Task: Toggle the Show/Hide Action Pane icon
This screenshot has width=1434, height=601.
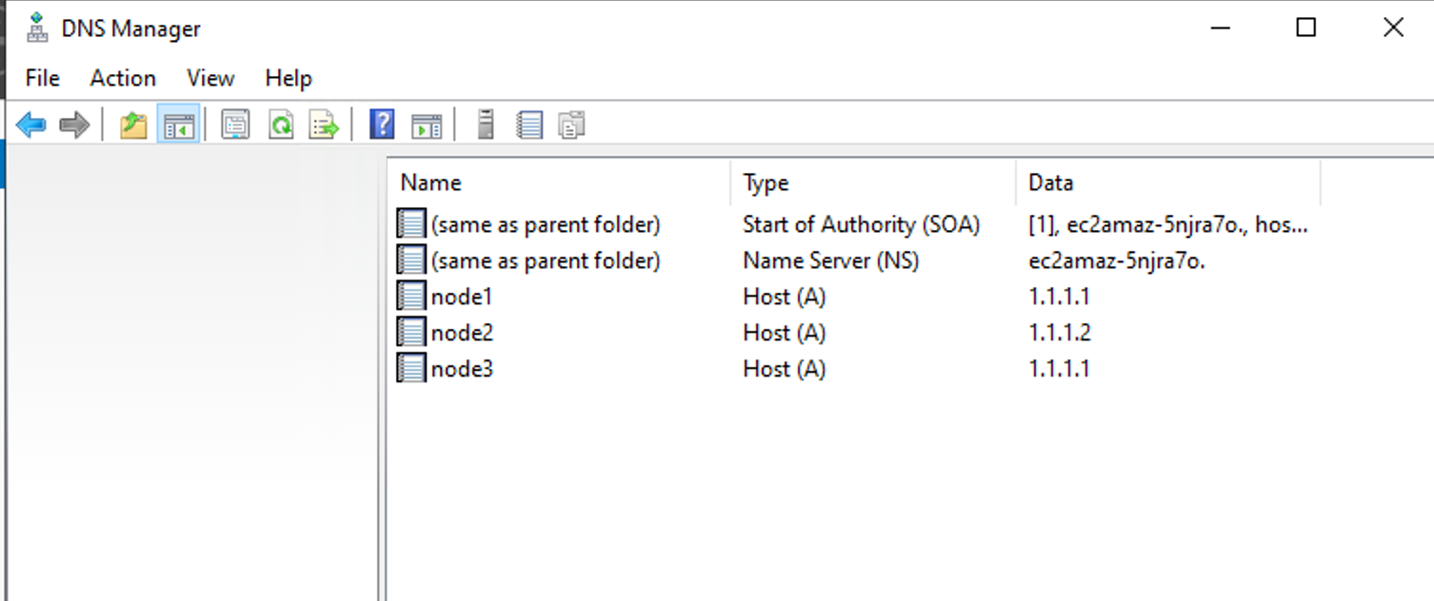Action: [x=426, y=124]
